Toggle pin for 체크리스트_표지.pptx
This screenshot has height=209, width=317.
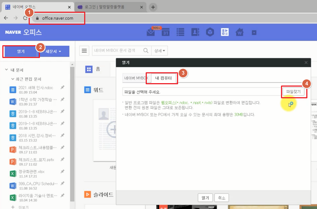pos(63,159)
